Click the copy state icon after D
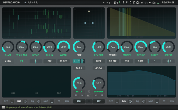This screenshot has width=178, height=110. (x=134, y=2)
